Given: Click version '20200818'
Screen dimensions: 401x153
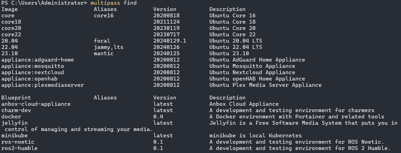Looking at the screenshot, I should tap(167, 15).
